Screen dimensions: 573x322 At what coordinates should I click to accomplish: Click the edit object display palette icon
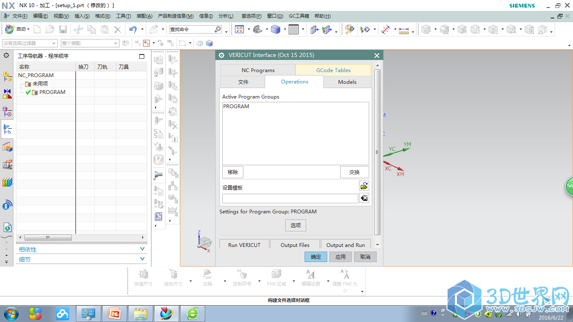point(349,29)
